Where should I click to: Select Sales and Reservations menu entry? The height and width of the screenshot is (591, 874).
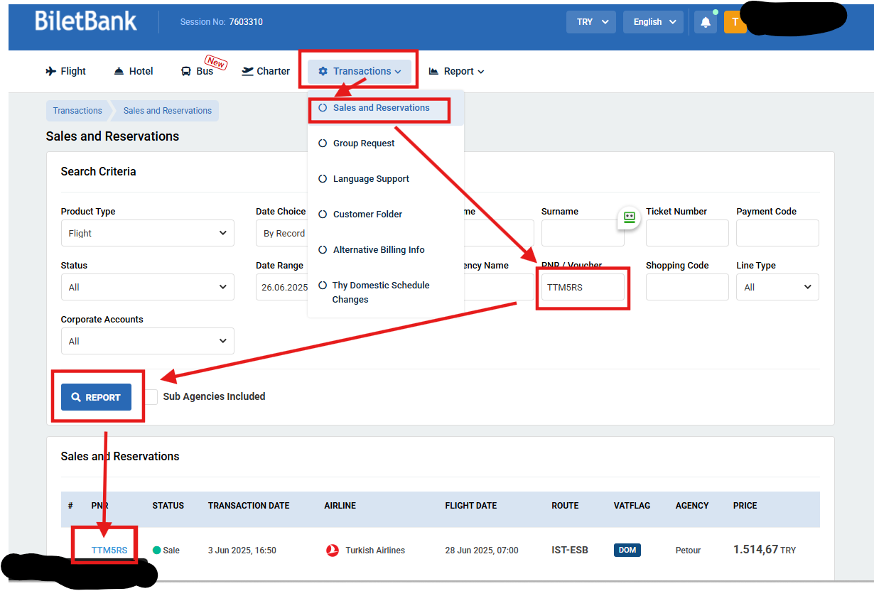pos(381,108)
